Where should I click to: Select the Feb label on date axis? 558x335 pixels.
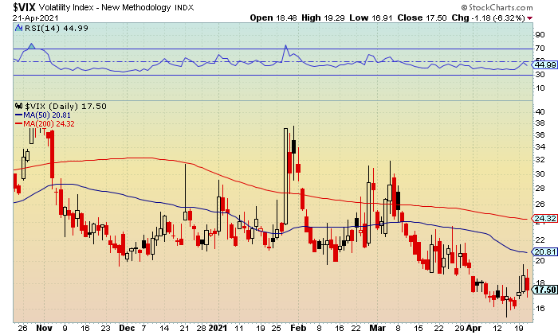pyautogui.click(x=298, y=328)
